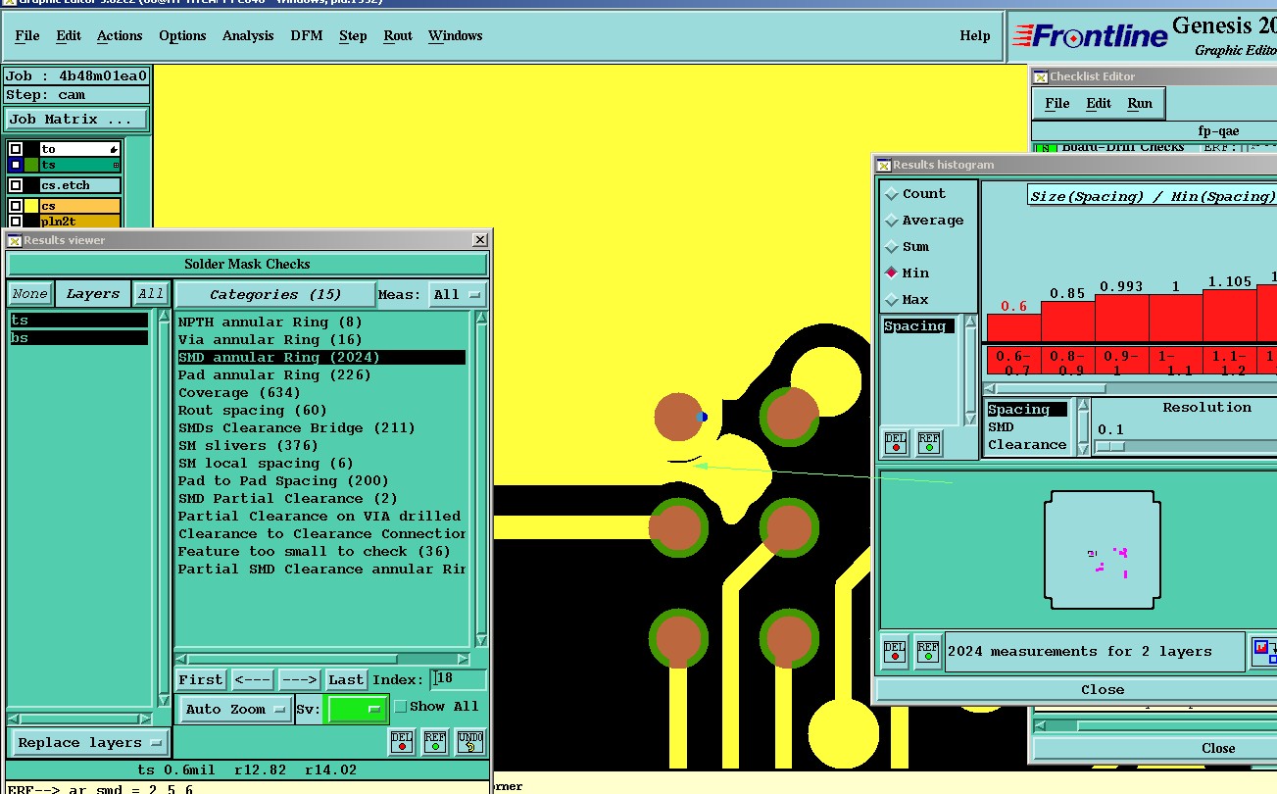Image resolution: width=1277 pixels, height=794 pixels.
Task: Select the Max radio option
Action: pyautogui.click(x=892, y=300)
